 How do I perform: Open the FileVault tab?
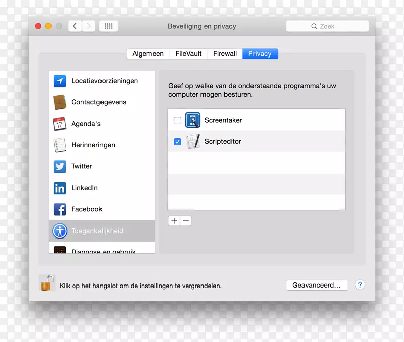coord(188,53)
